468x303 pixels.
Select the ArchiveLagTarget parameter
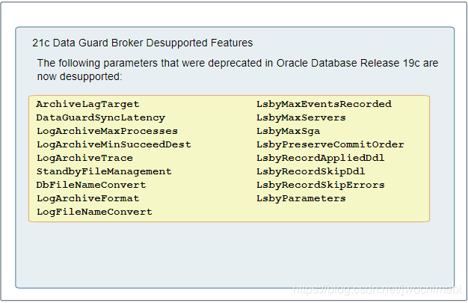(x=87, y=104)
